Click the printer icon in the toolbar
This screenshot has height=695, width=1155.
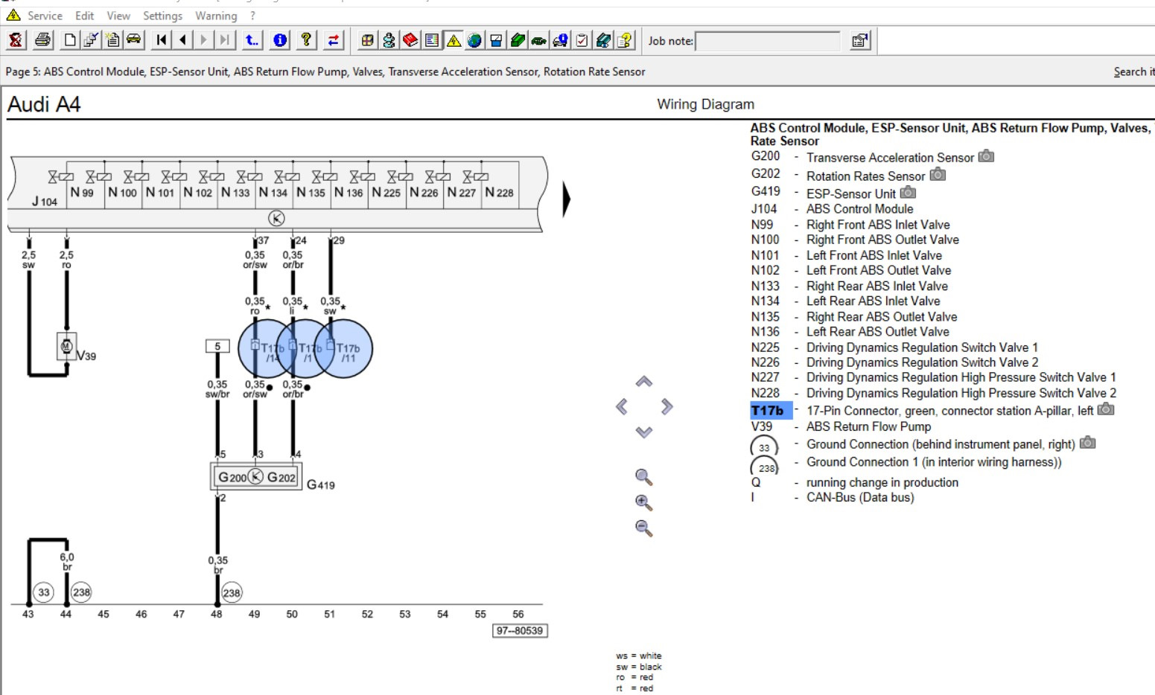[x=43, y=40]
